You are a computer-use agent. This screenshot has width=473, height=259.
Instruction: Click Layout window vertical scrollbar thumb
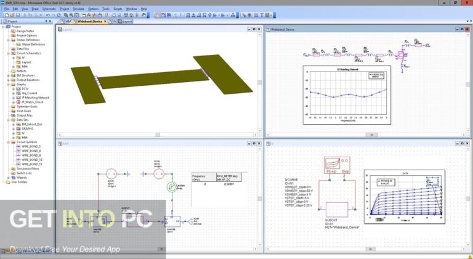coord(259,83)
